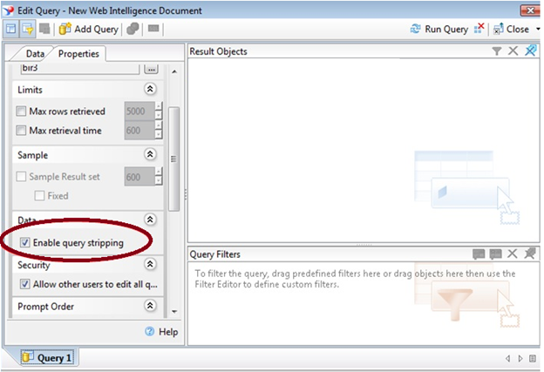This screenshot has width=544, height=372.
Task: Click the stepper on Max rows retrieved
Action: pyautogui.click(x=159, y=111)
